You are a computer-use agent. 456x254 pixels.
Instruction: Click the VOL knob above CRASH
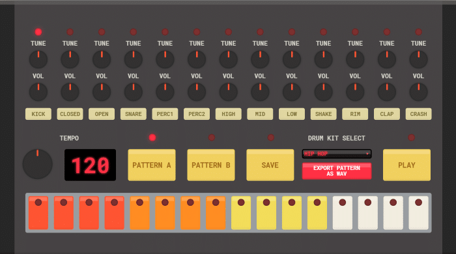point(418,92)
